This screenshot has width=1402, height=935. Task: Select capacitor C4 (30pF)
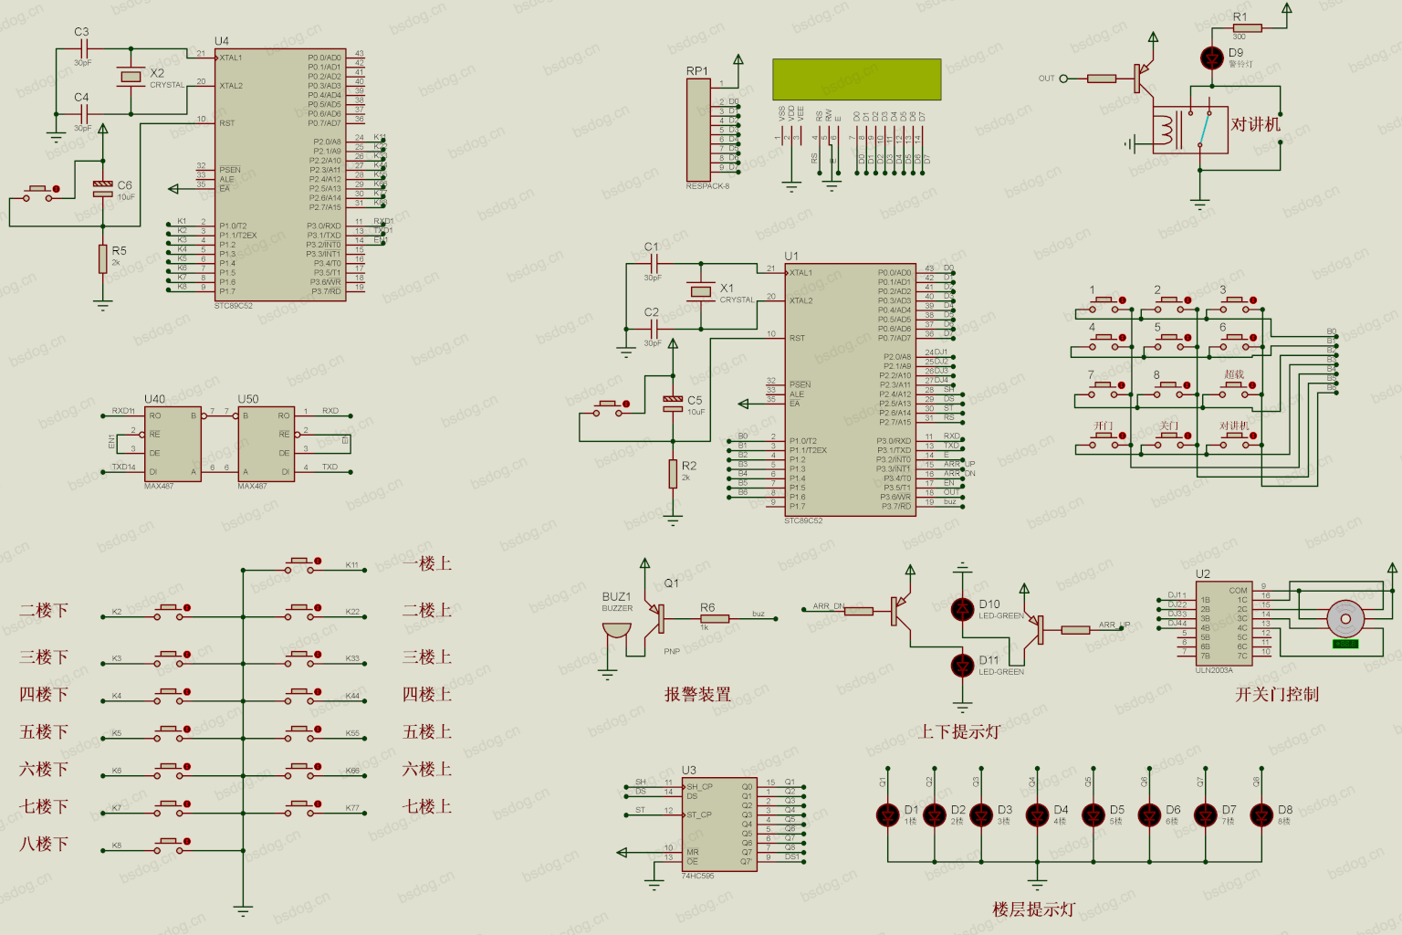click(x=82, y=114)
